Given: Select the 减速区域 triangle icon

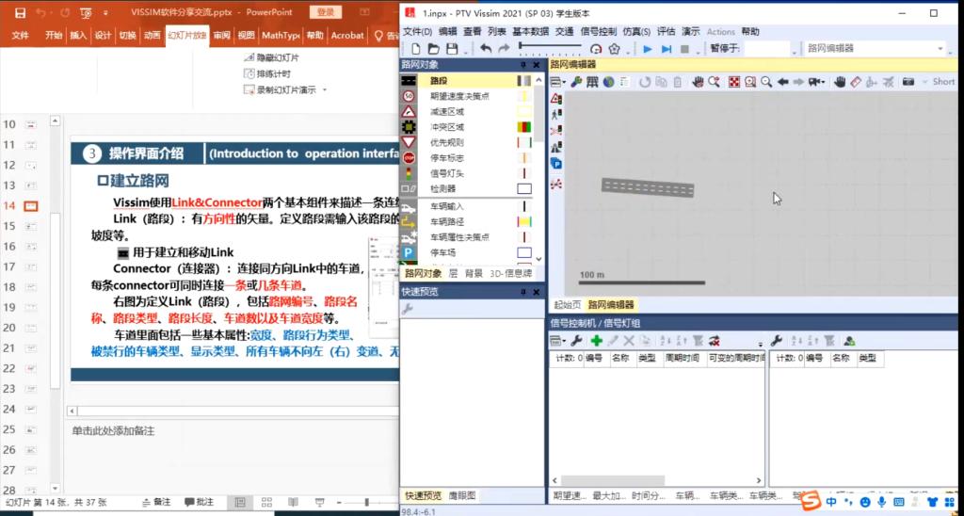Looking at the screenshot, I should [x=409, y=112].
